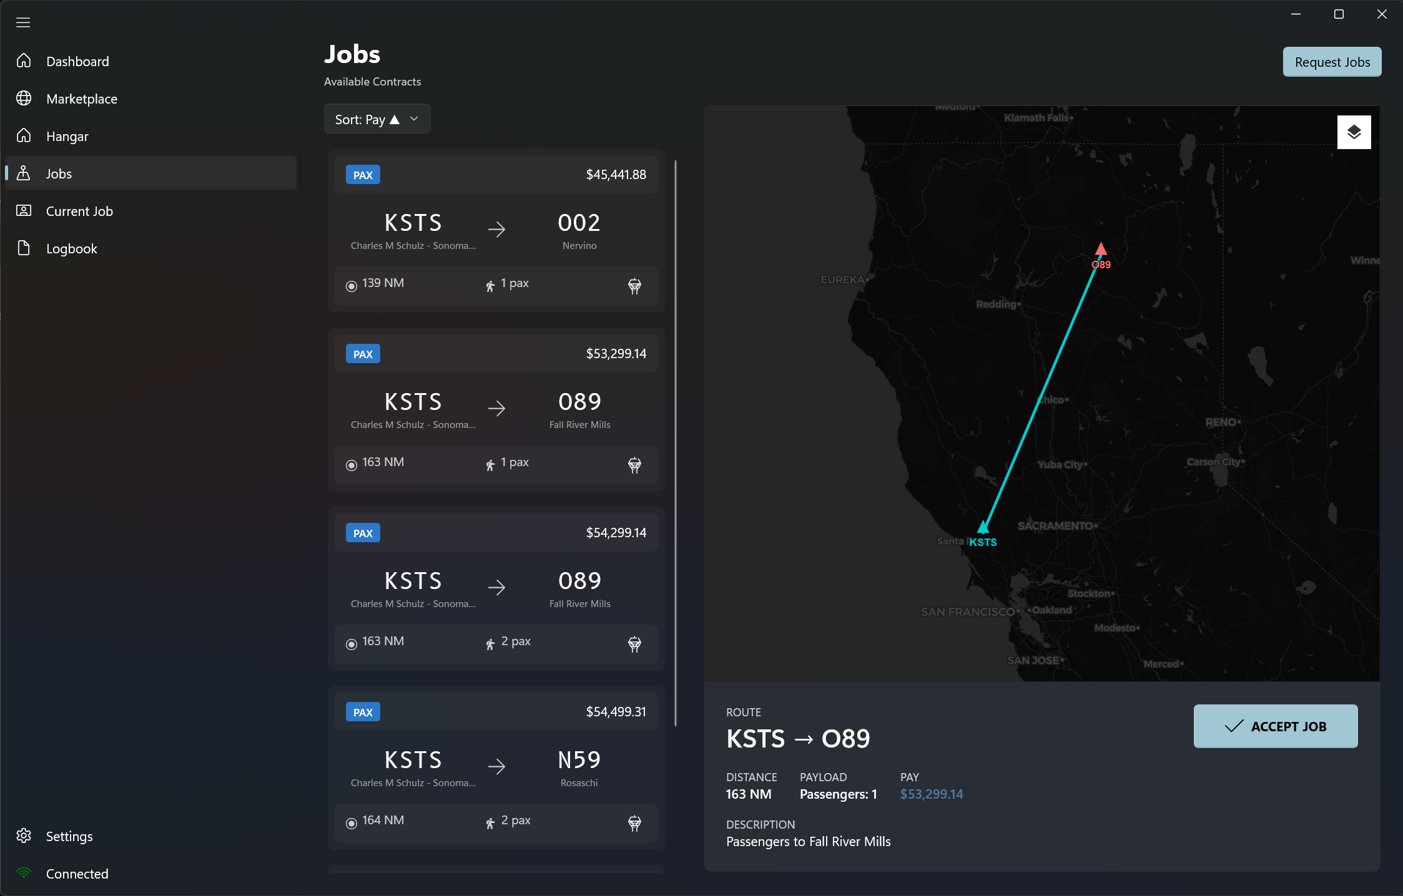Screen dimensions: 1403x896
Task: Click the Logbook document icon
Action: point(24,248)
